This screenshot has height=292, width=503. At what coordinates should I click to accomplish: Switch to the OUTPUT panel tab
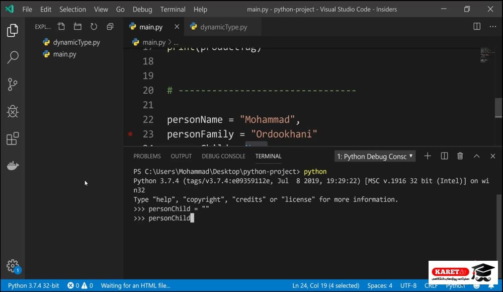pyautogui.click(x=181, y=156)
